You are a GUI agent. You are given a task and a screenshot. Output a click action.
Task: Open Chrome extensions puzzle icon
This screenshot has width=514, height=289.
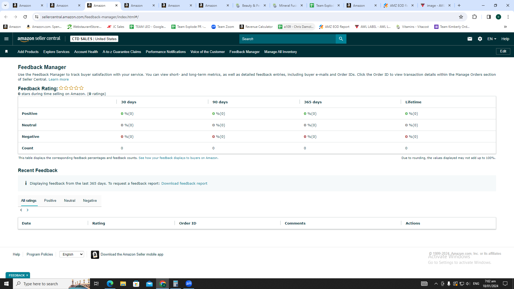[474, 17]
